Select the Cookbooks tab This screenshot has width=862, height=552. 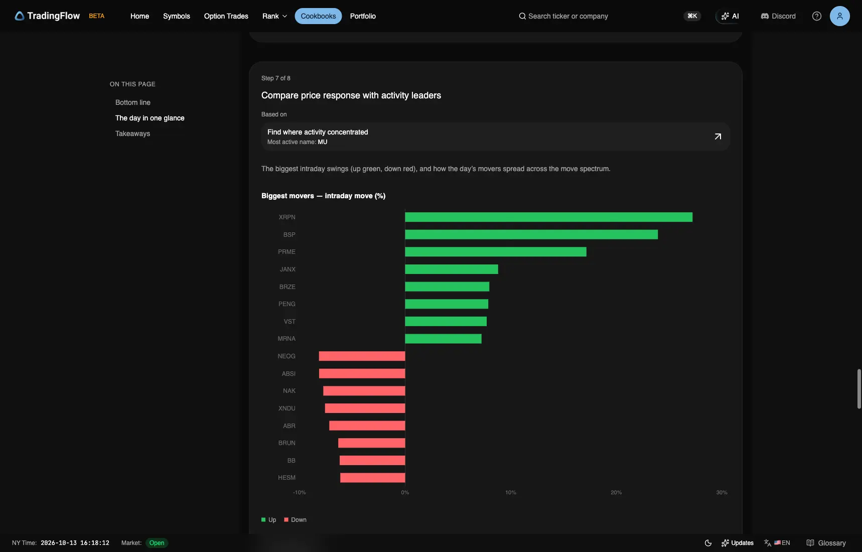coord(318,16)
